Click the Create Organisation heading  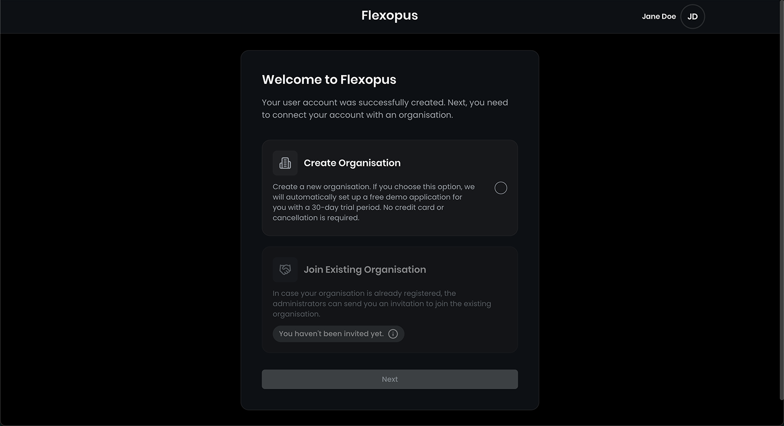click(352, 163)
